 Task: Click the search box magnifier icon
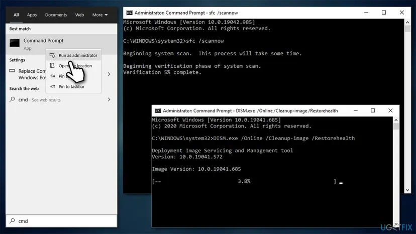(12, 221)
